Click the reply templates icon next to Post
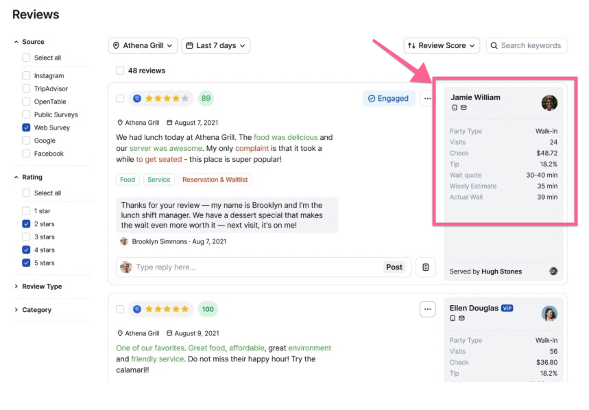 tap(426, 267)
